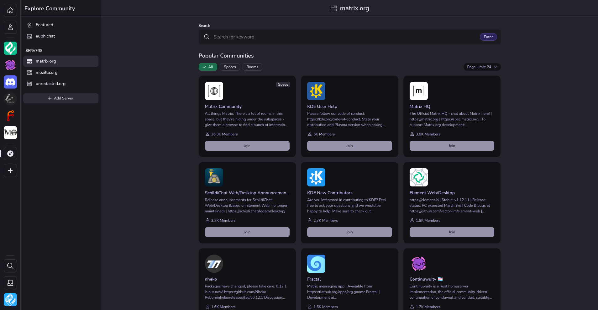Screen dimensions: 598x310
Task: Click the Search for keyword field
Action: click(x=345, y=37)
